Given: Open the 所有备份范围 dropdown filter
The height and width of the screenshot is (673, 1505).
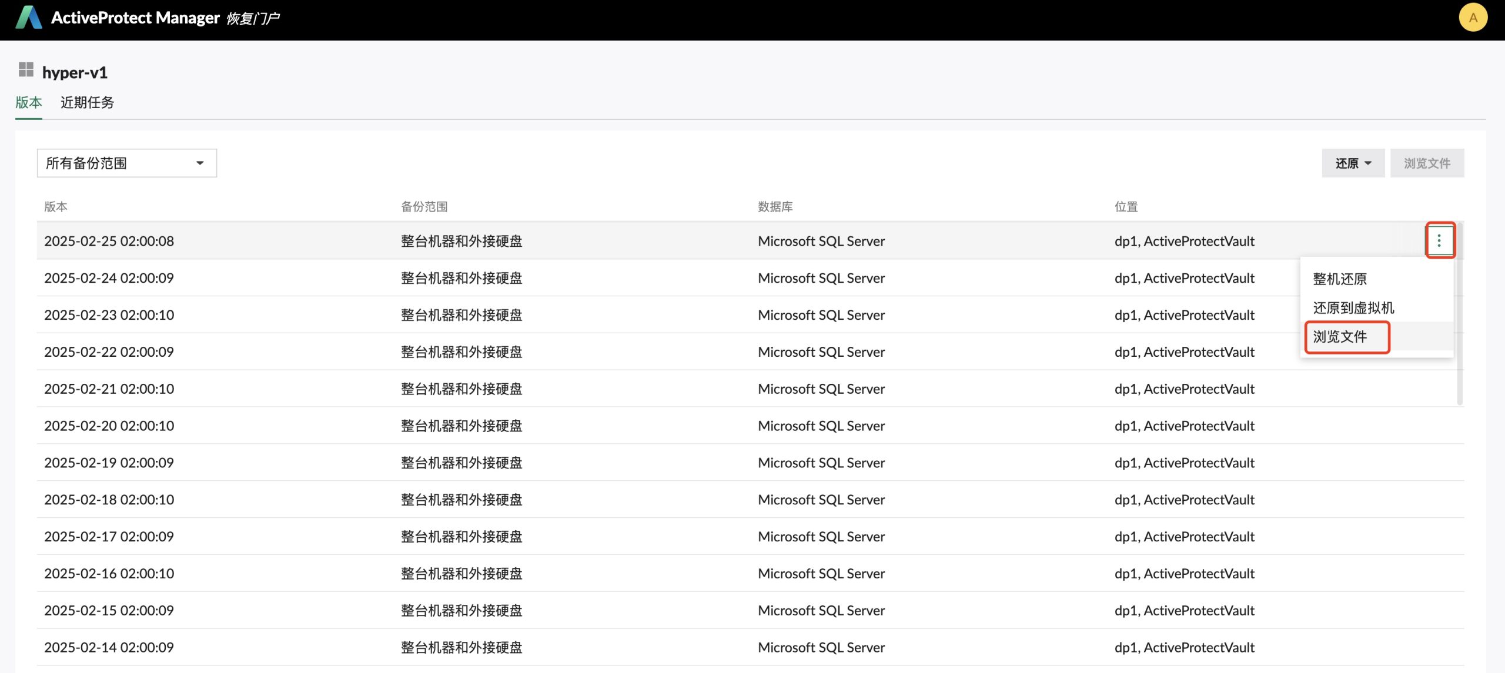Looking at the screenshot, I should 127,163.
